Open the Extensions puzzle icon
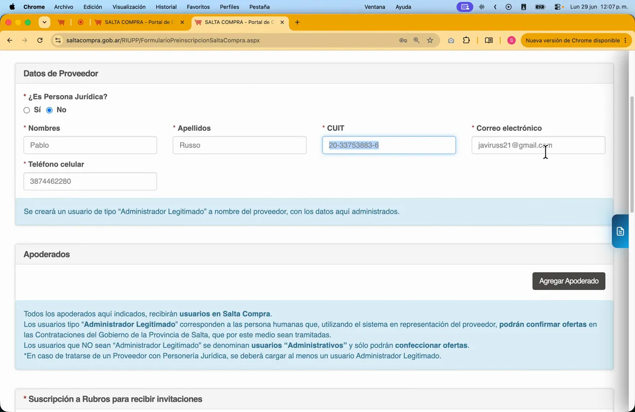The image size is (635, 412). tap(466, 40)
